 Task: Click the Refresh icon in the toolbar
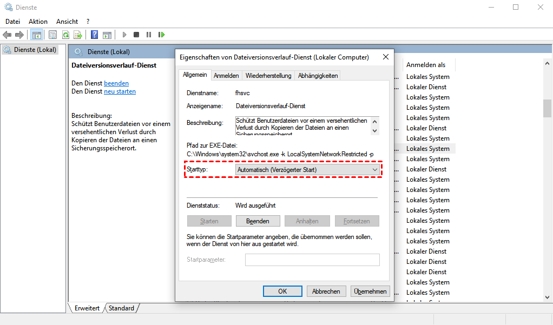click(x=65, y=35)
